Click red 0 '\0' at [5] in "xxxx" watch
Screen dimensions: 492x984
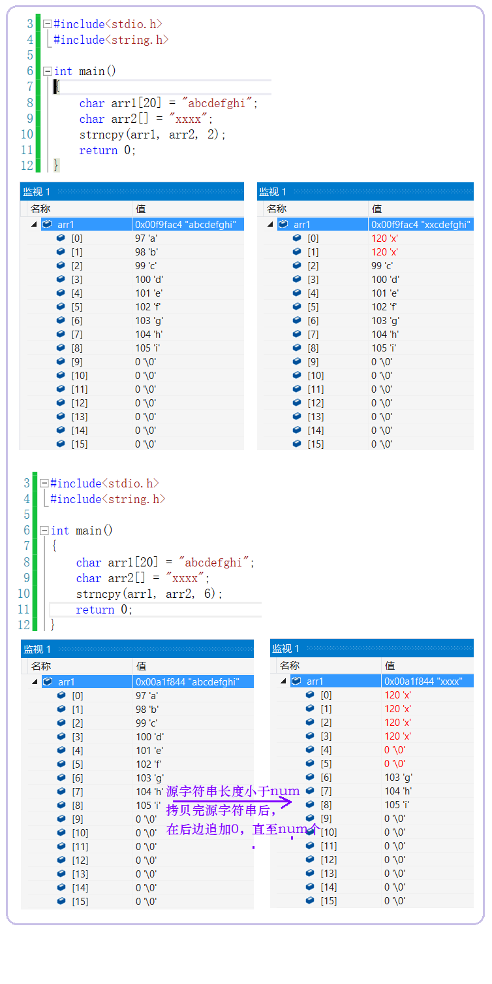click(x=395, y=763)
